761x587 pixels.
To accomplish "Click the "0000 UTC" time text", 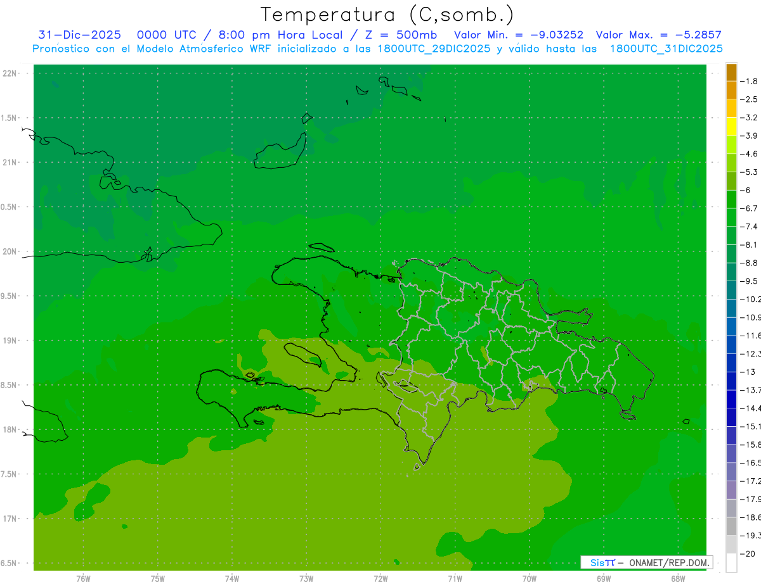I will (166, 35).
